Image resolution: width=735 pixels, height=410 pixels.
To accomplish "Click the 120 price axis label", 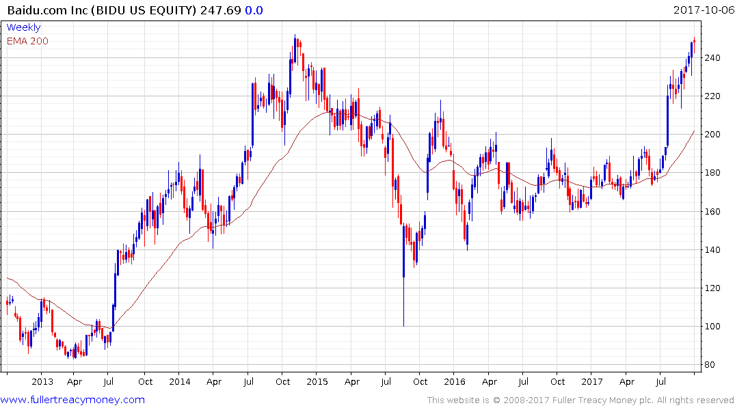I will 712,288.
